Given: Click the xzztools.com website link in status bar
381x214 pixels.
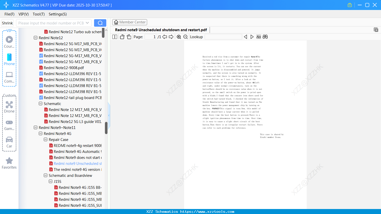Looking at the screenshot, I should point(207,212).
